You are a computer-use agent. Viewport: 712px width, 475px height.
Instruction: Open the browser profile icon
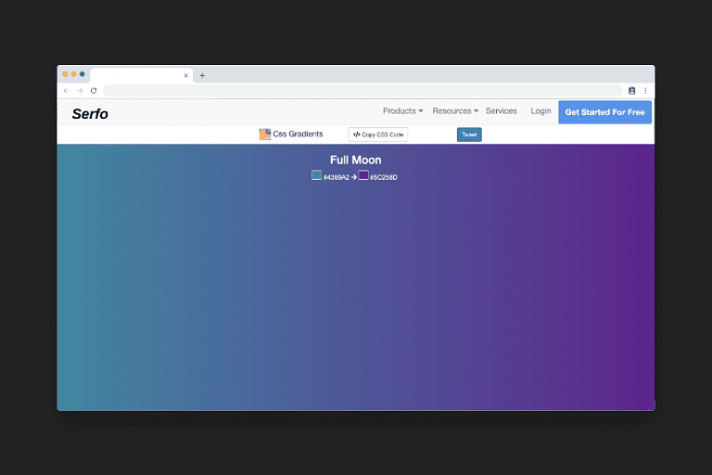(631, 91)
